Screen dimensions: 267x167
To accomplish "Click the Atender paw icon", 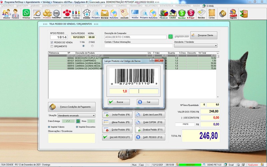I will [x=86, y=14].
